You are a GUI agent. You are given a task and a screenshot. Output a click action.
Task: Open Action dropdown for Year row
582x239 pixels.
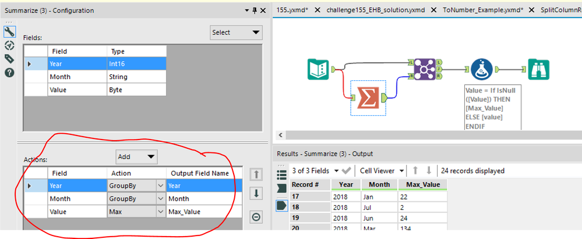[x=160, y=186]
